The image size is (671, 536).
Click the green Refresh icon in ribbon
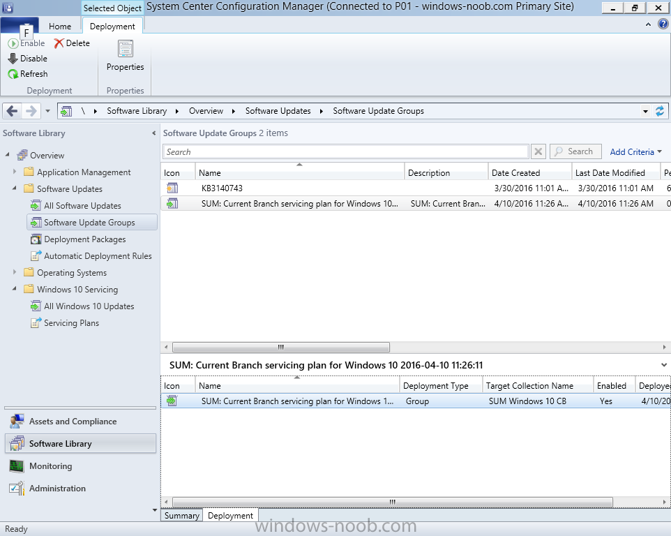click(13, 74)
